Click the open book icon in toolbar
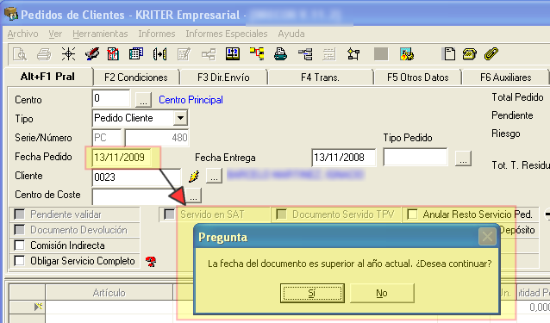550x323 pixels. [x=232, y=54]
